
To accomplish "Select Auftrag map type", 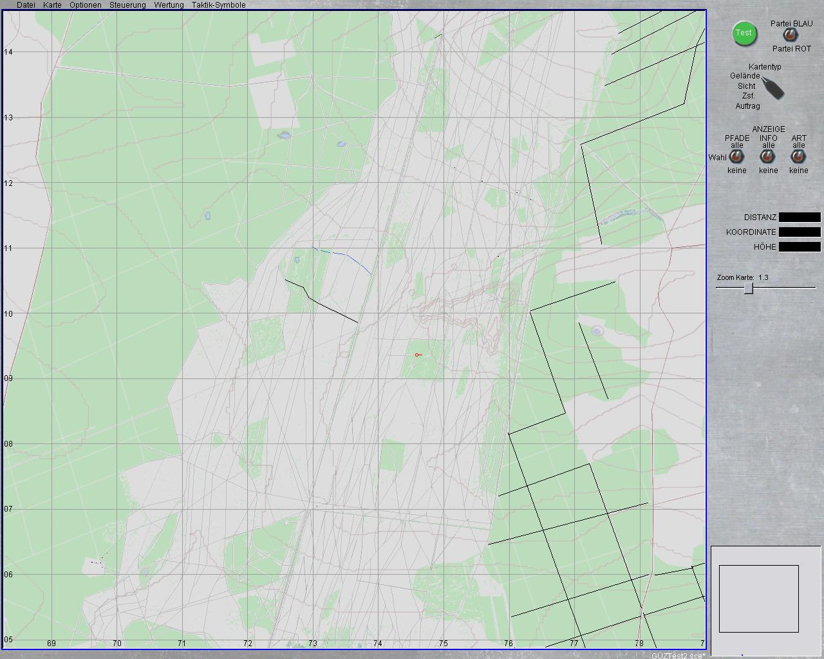I will click(747, 106).
